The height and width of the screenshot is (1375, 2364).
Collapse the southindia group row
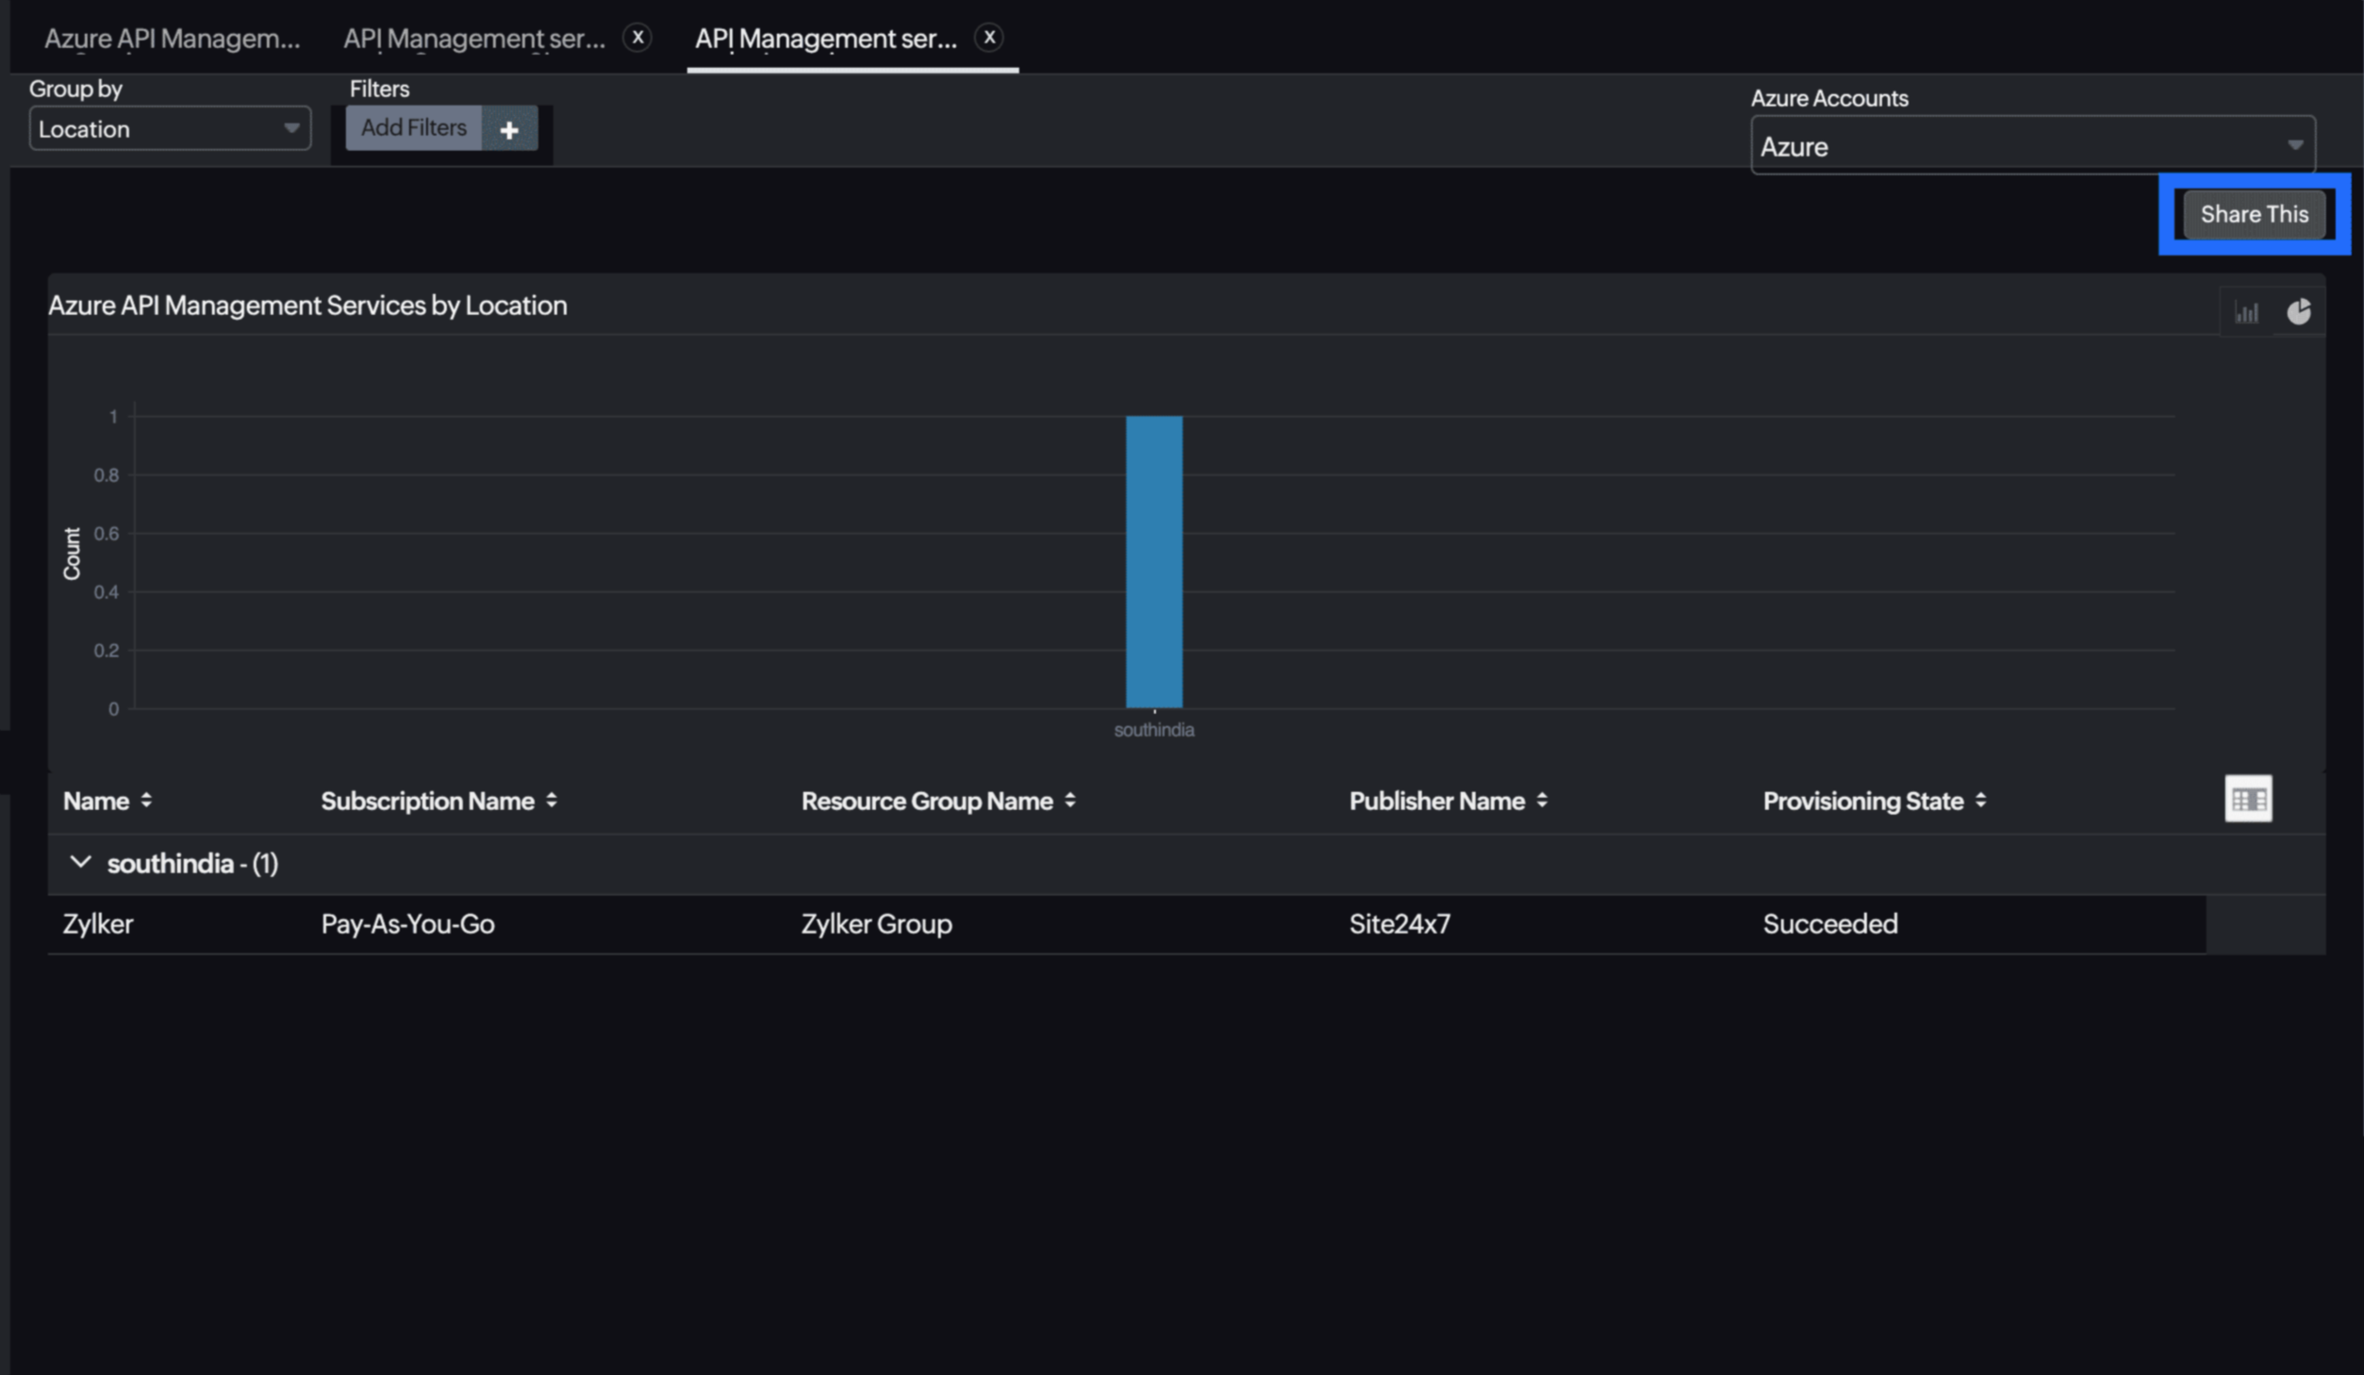(x=80, y=861)
